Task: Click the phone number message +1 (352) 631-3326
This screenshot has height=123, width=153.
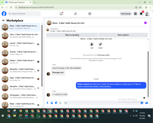Action: (60, 94)
